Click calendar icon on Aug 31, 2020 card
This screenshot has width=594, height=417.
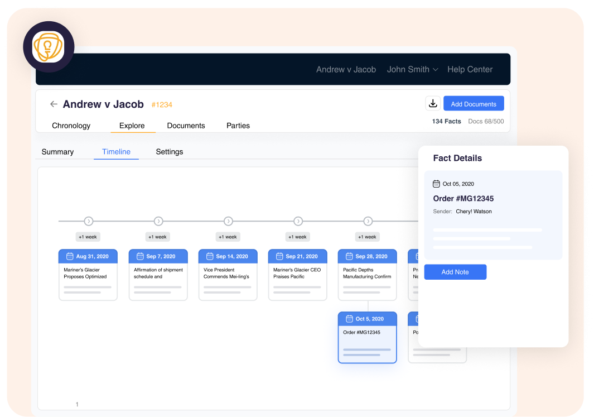click(x=70, y=256)
